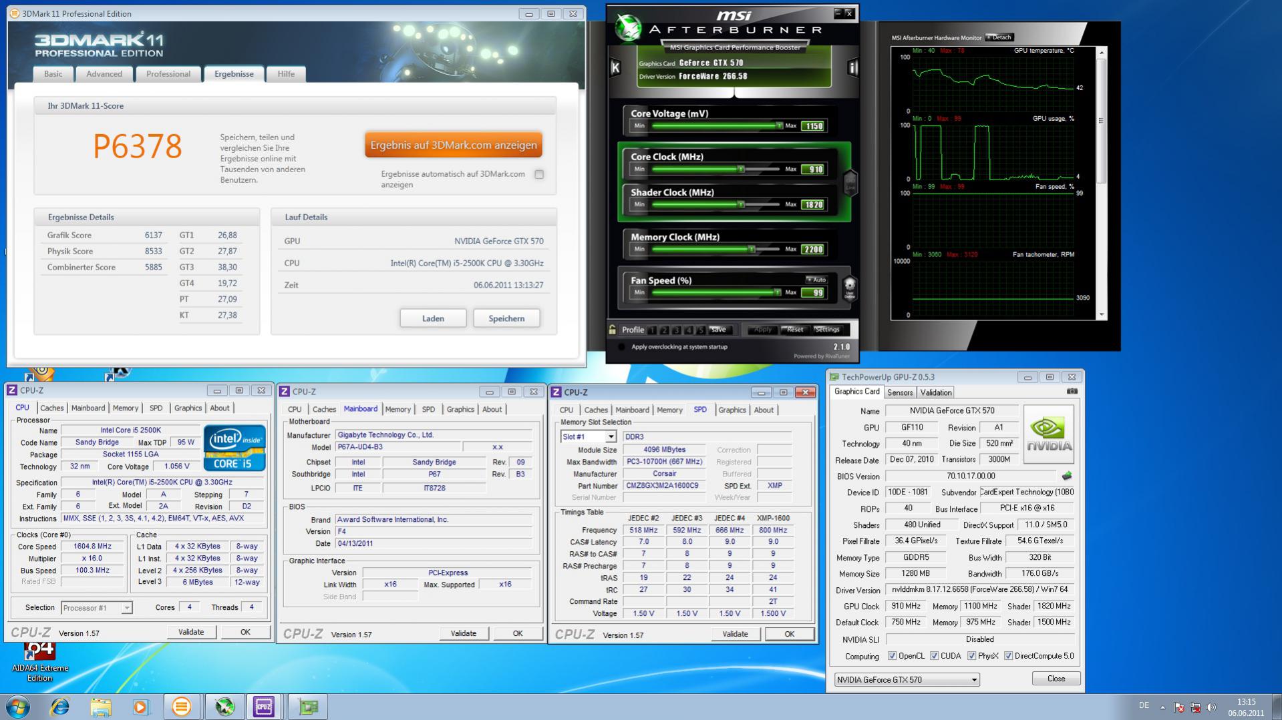Click the GPU-Z BIOS save chip icon
The image size is (1282, 720).
pyautogui.click(x=1067, y=476)
